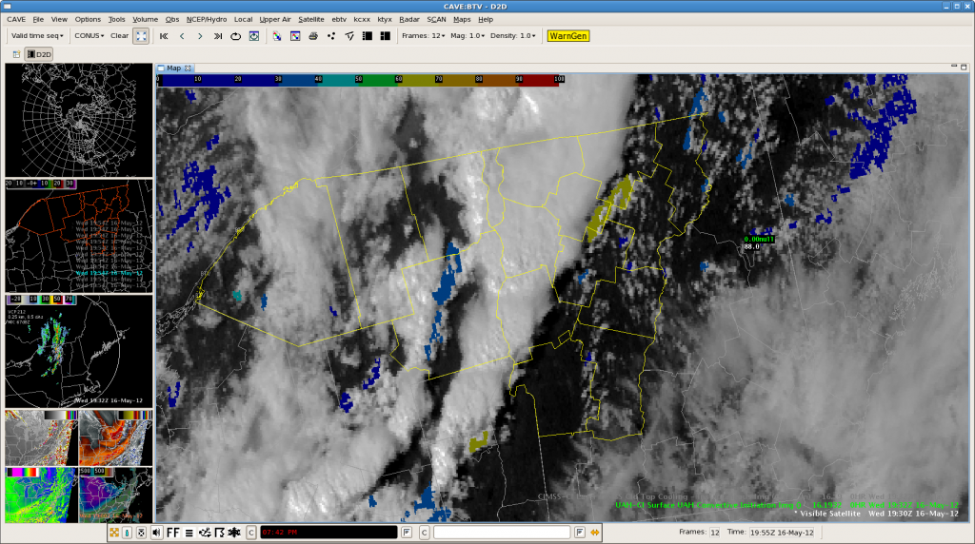975x544 pixels.
Task: Open the Satellite menu
Action: (x=310, y=19)
